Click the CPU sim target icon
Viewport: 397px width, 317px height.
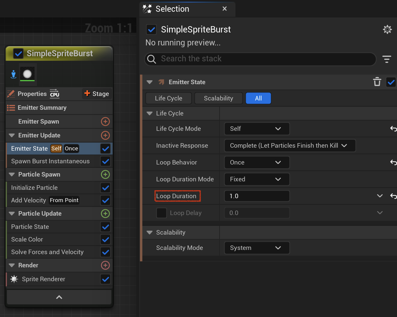point(55,94)
